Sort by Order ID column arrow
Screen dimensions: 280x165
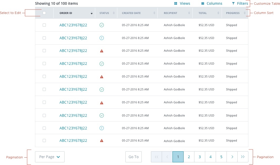tap(92, 13)
